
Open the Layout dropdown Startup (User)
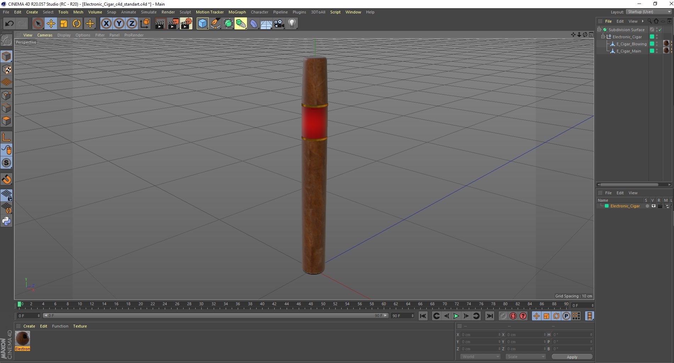point(649,12)
